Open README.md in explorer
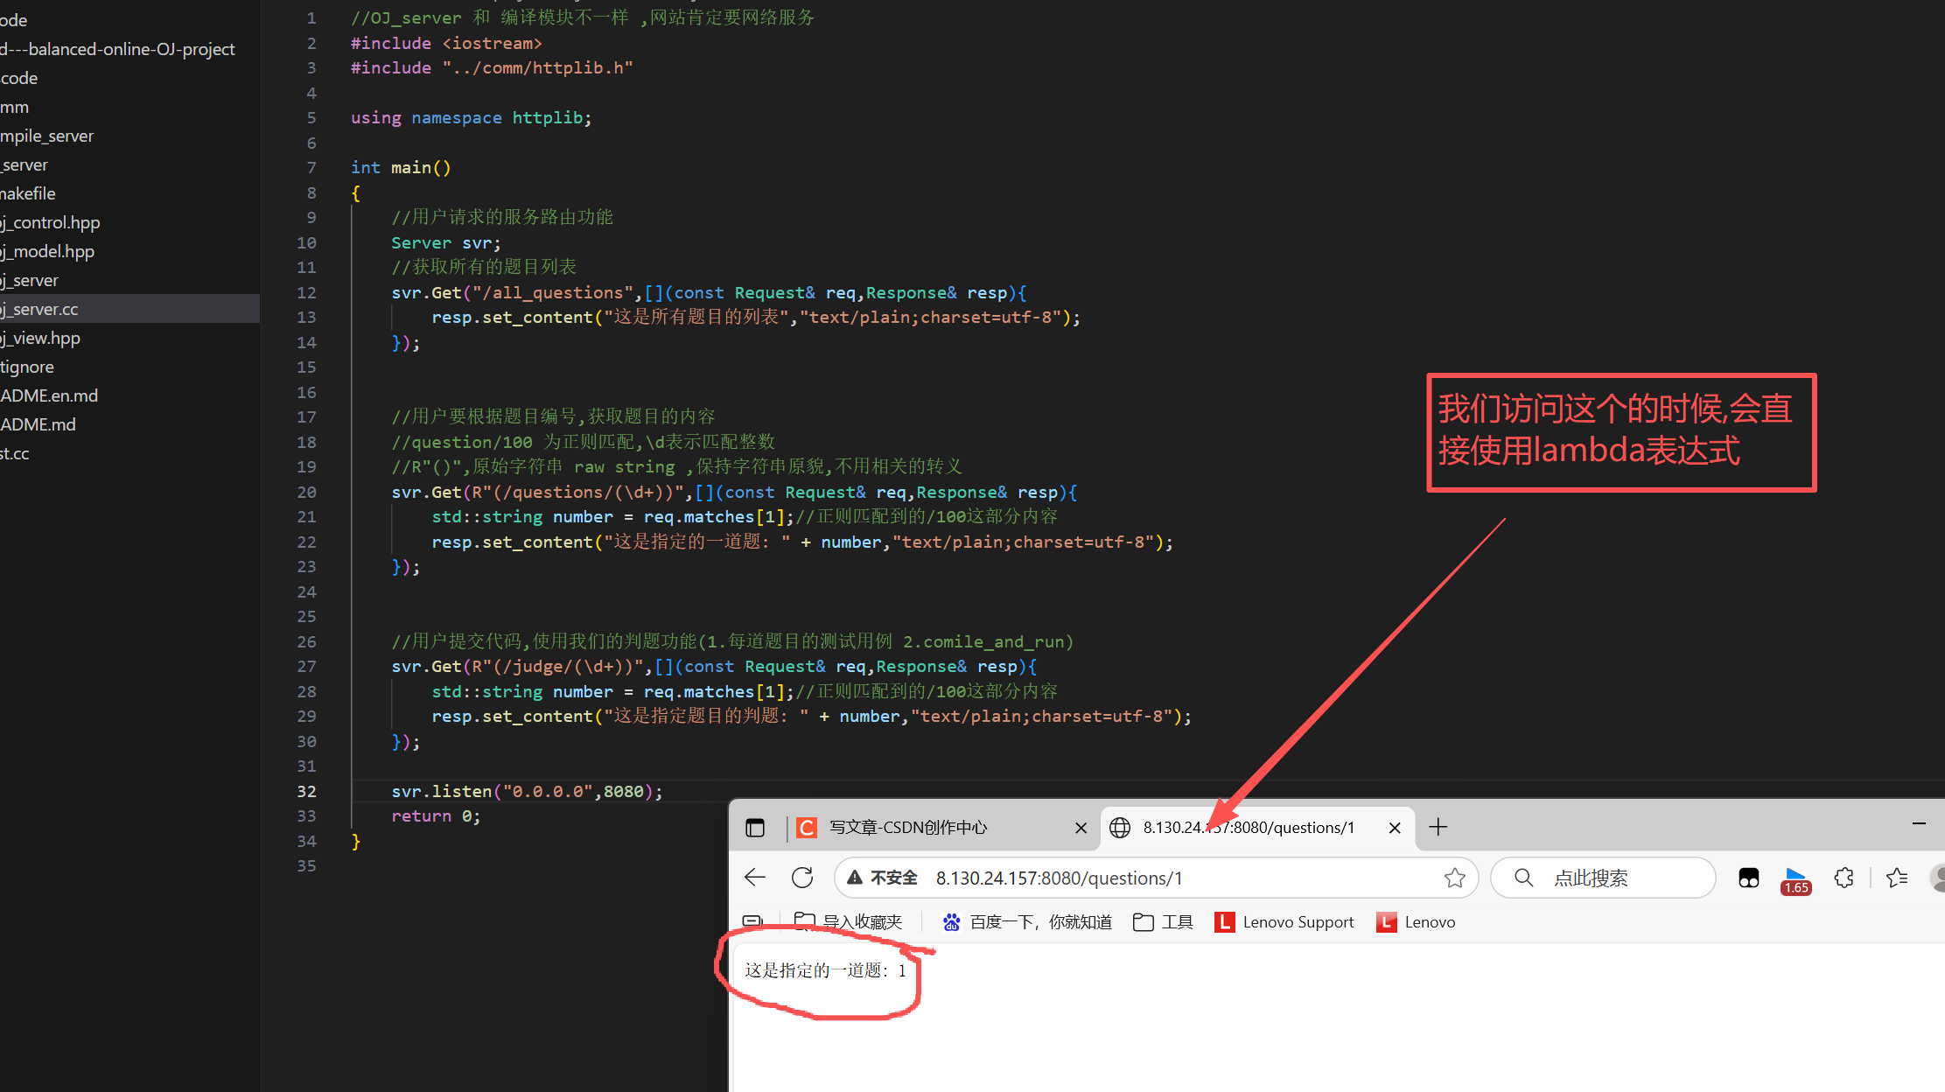The image size is (1945, 1092). pos(38,424)
